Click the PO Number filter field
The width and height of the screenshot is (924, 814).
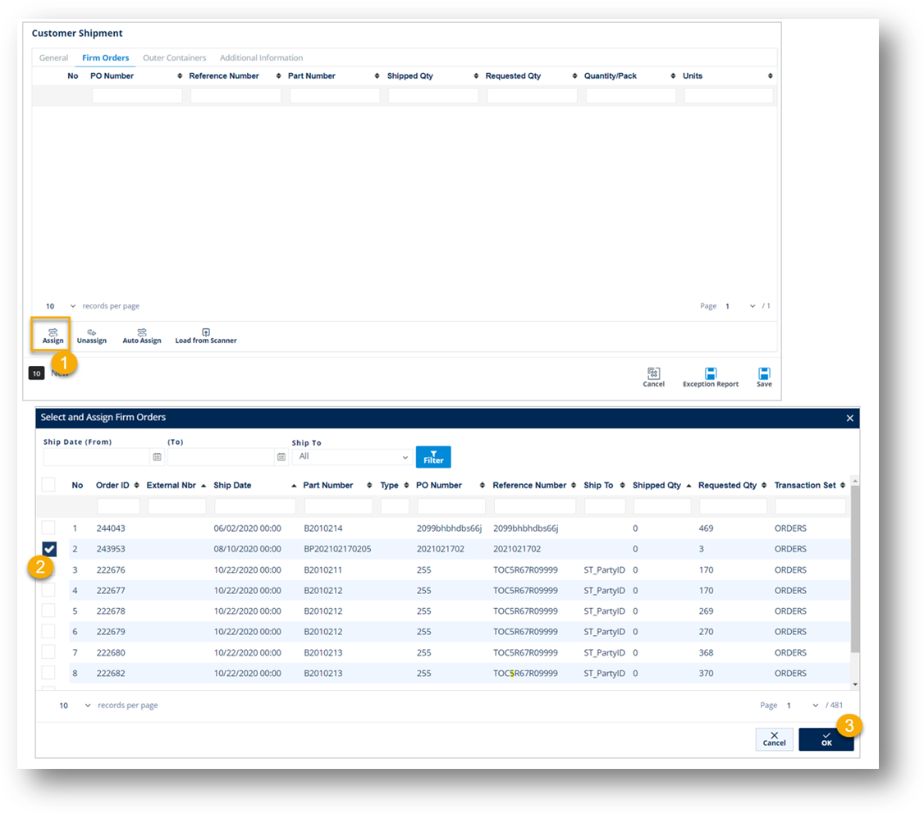pos(451,506)
